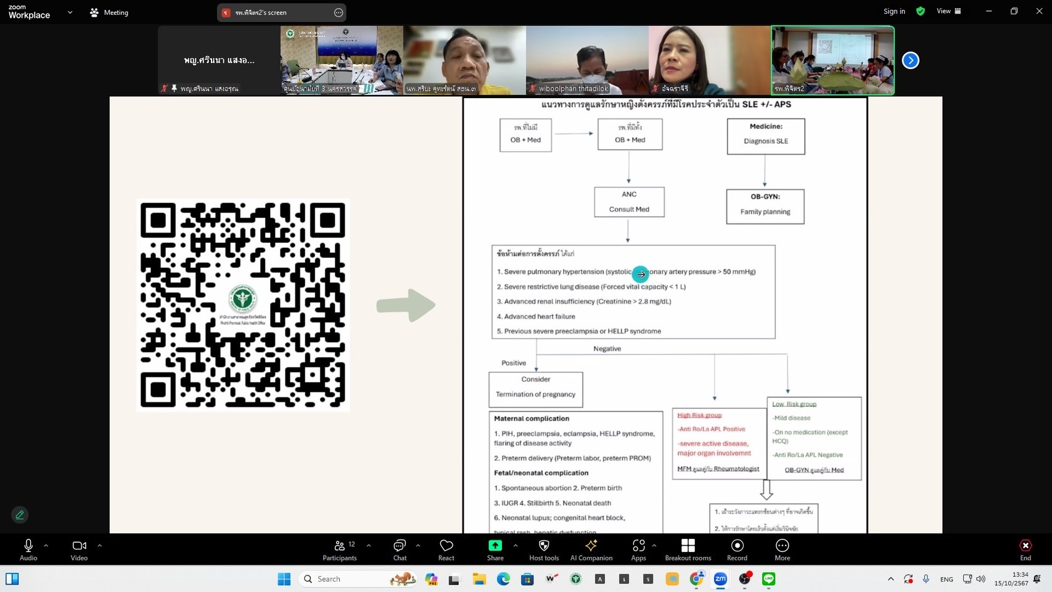Click the shared screen QR code
1052x592 pixels.
tap(243, 305)
